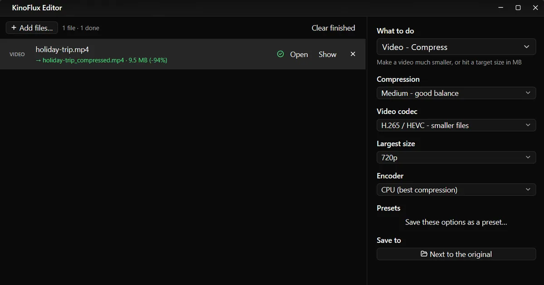Viewport: 544px width, 285px height.
Task: Click the holiday-trip_compressed.mp4 output text
Action: pyautogui.click(x=83, y=60)
